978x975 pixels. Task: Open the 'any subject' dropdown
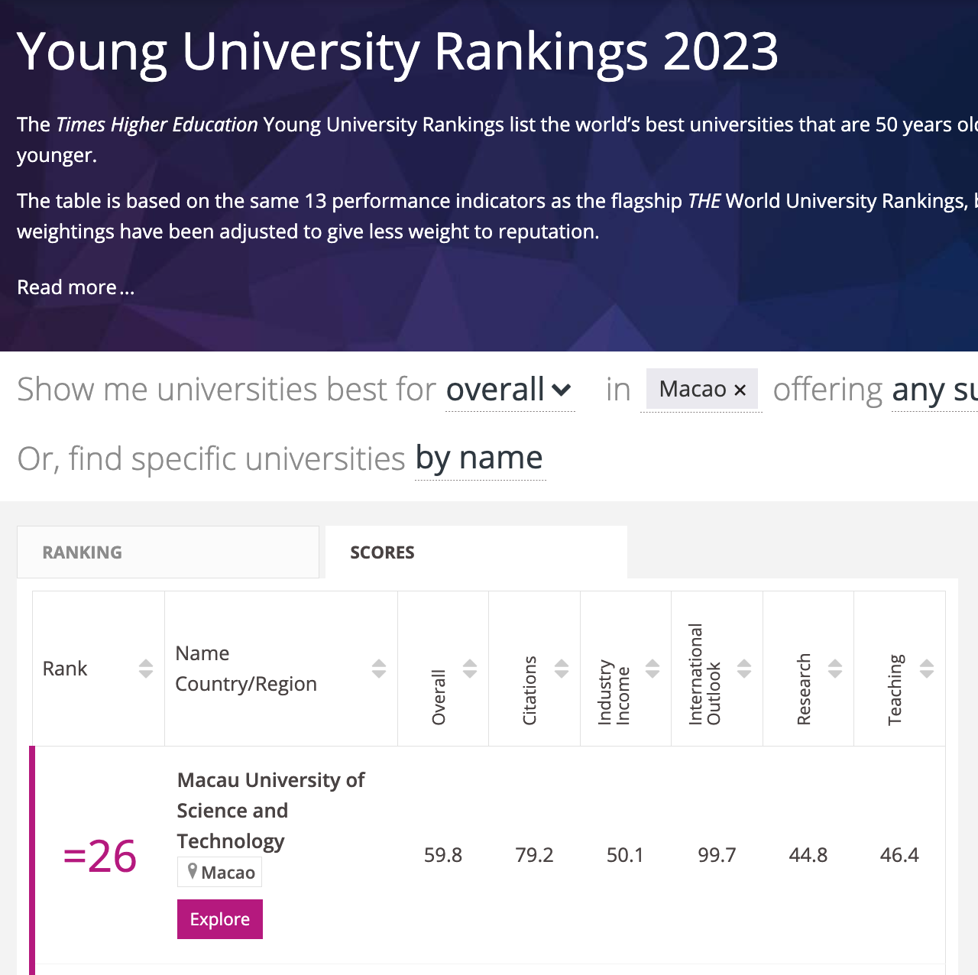click(x=934, y=390)
